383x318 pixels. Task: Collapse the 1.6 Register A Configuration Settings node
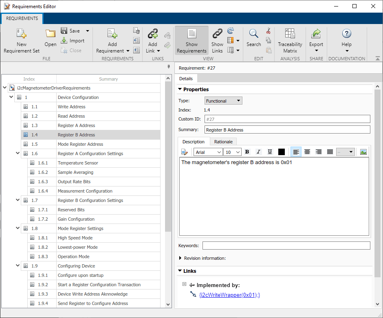coord(18,154)
